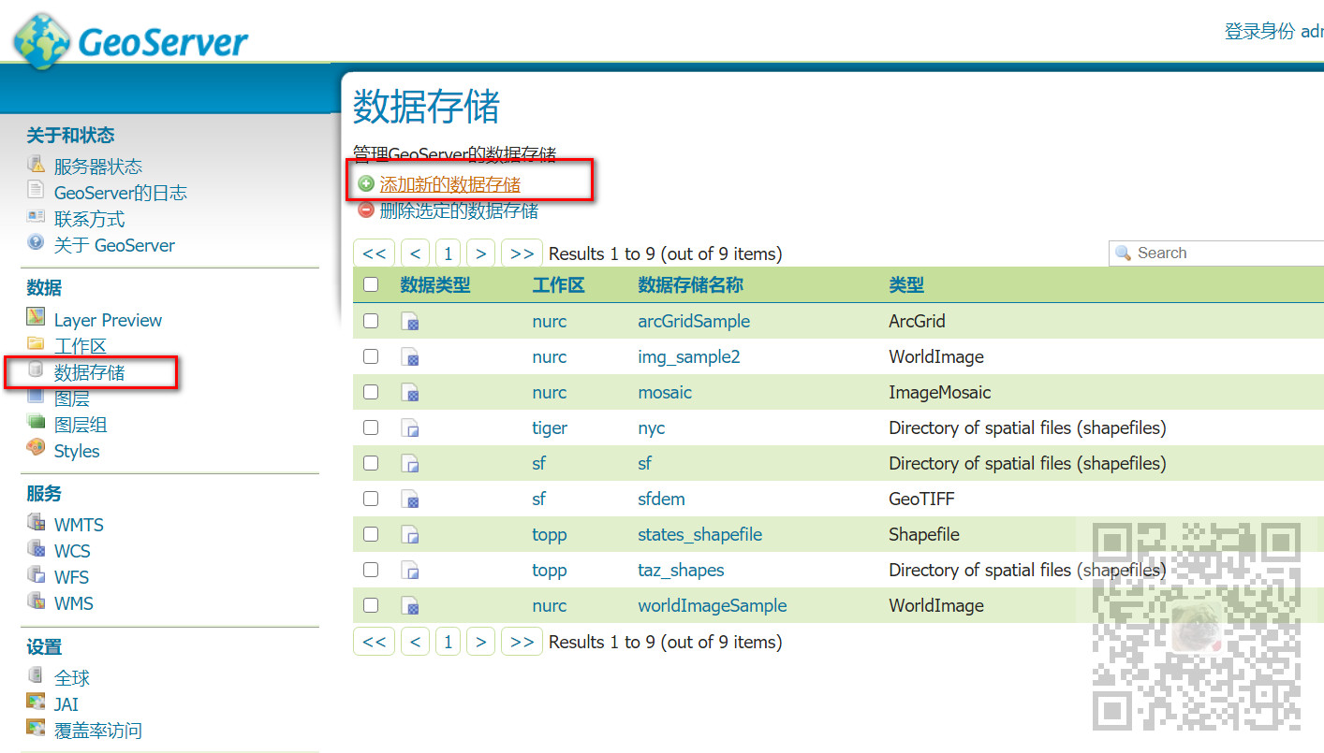This screenshot has width=1324, height=753.
Task: Toggle the select-all checkbox in table header
Action: 371,284
